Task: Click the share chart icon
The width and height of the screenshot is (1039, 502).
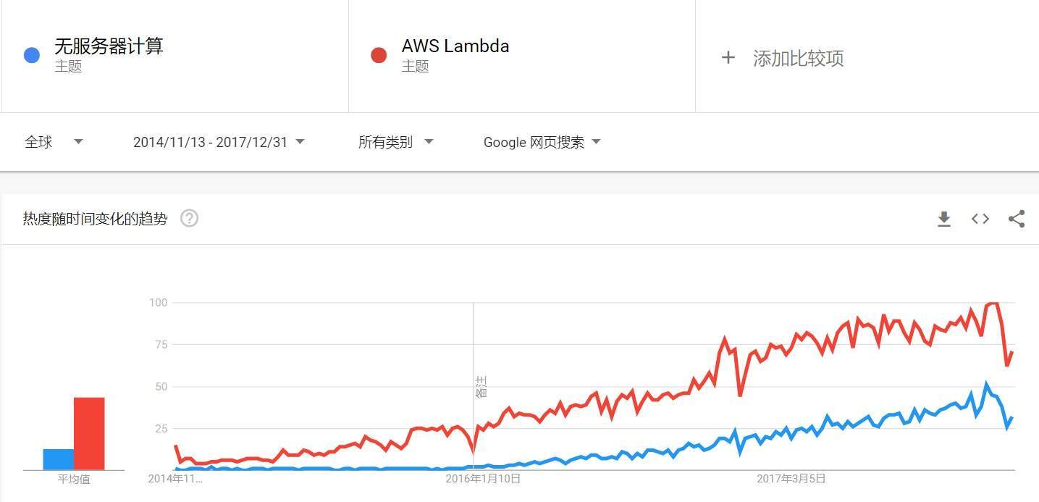Action: click(1017, 219)
